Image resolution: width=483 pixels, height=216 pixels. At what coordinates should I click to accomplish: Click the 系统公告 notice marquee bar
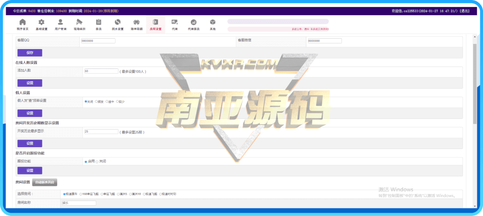click(x=278, y=29)
